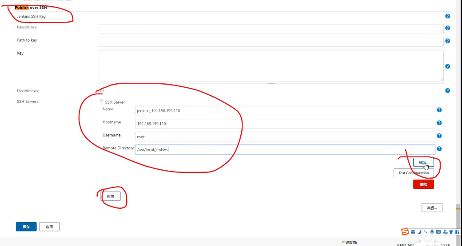Click the SSH Server drag handle
The width and height of the screenshot is (462, 246).
101,102
